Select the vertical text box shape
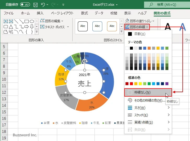190x141 pixels. pos(11,21)
